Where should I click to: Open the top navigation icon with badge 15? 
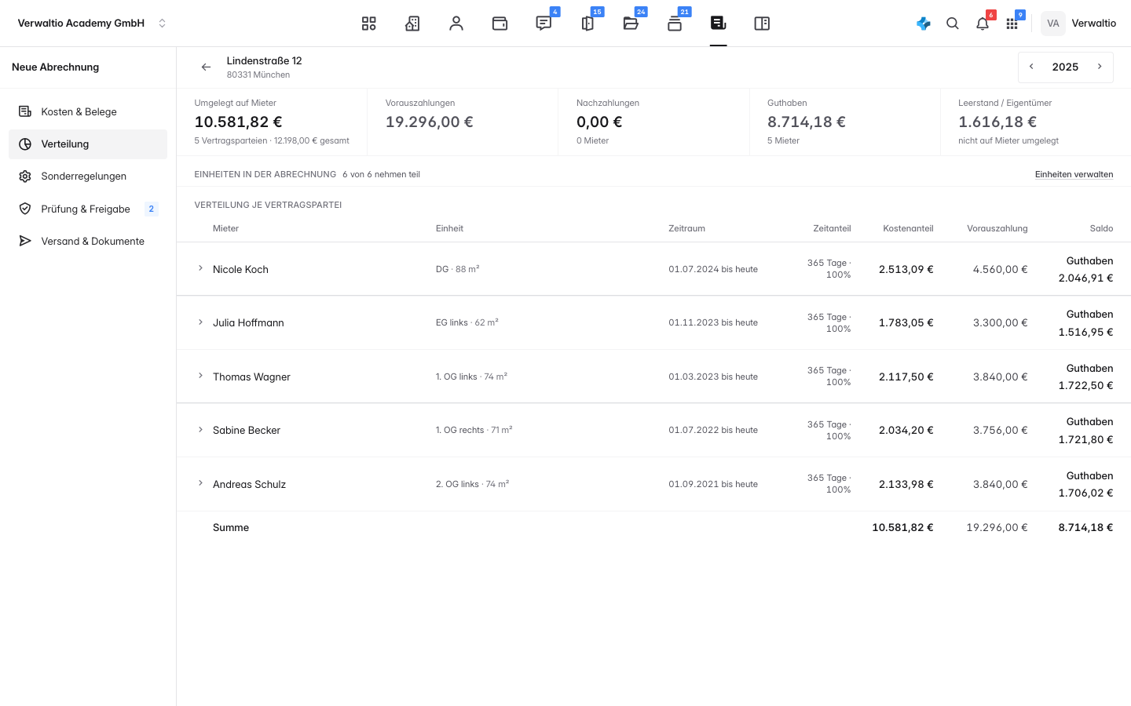(x=587, y=24)
